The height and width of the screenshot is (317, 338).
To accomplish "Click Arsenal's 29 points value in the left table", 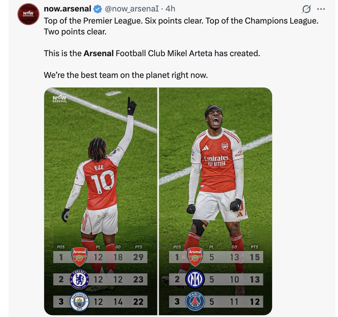I will [x=138, y=257].
